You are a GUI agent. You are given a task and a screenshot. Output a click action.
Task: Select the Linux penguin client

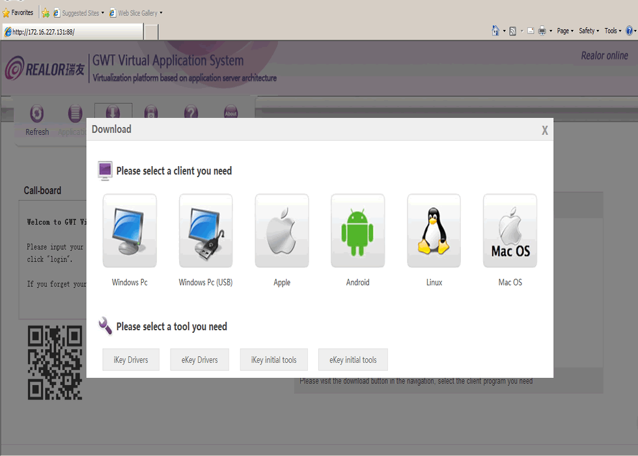pyautogui.click(x=434, y=231)
